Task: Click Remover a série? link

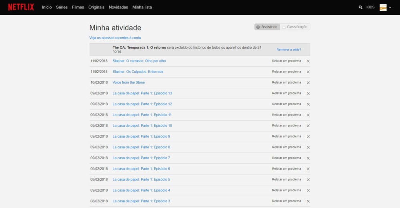Action: 289,50
